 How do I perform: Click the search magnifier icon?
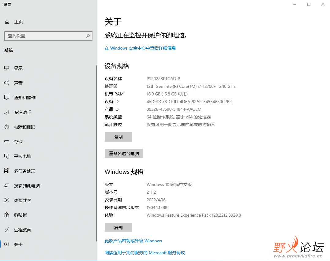[x=88, y=36]
